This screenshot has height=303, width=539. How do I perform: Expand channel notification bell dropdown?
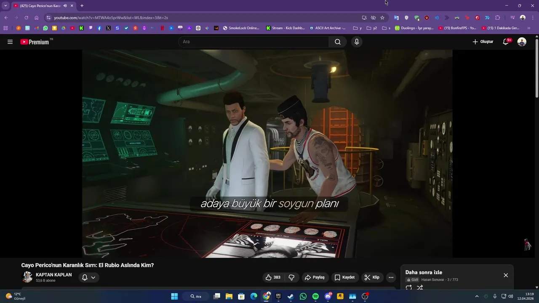(x=88, y=277)
